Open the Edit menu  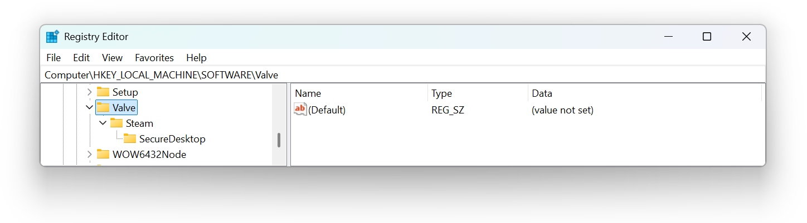[81, 58]
